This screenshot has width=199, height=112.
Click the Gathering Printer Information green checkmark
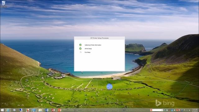[80, 45]
